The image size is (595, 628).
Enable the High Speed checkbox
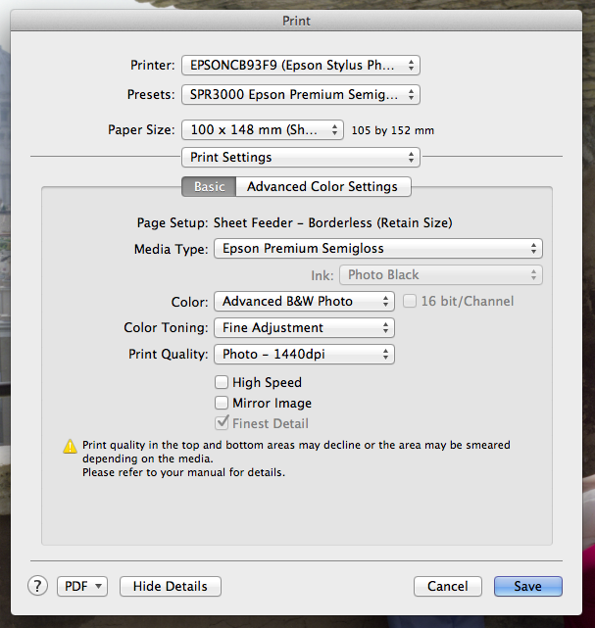(x=223, y=383)
